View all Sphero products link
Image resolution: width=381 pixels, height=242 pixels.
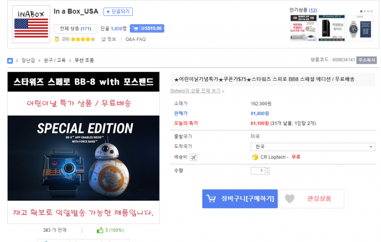point(195,91)
